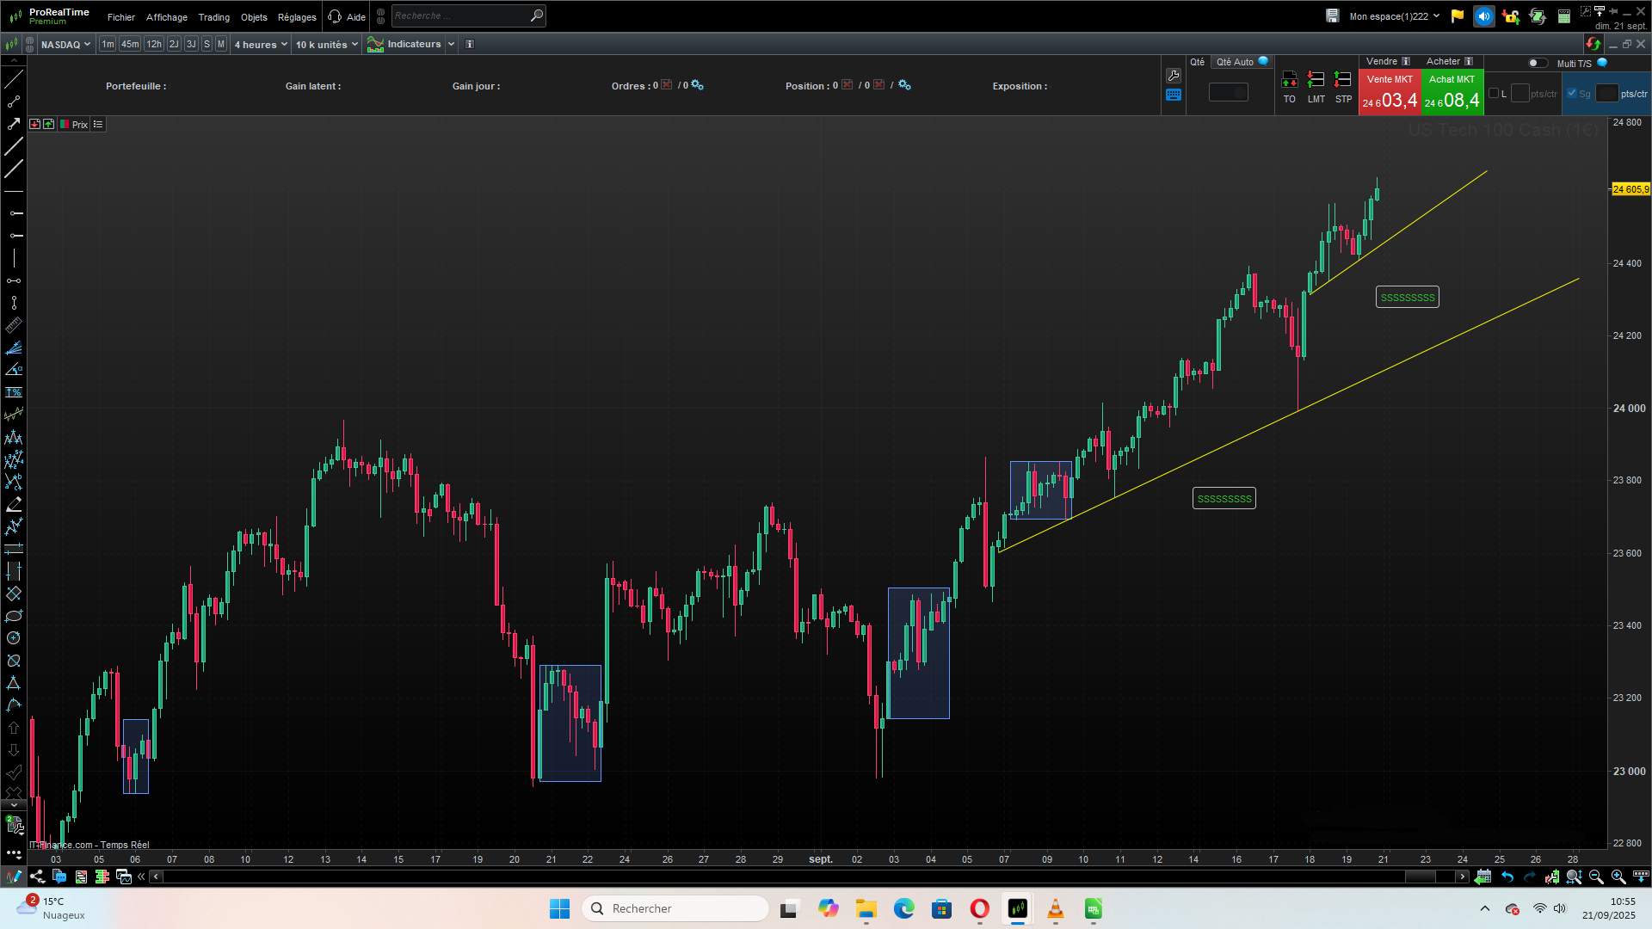Check the L pts/ctr checkbox
Viewport: 1652px width, 929px height.
click(x=1494, y=94)
